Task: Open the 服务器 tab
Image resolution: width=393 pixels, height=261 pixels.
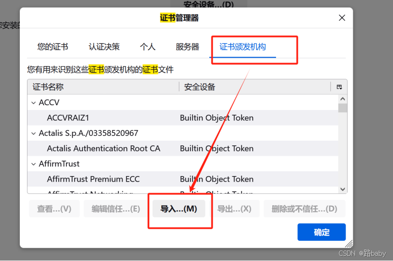Action: pyautogui.click(x=188, y=47)
